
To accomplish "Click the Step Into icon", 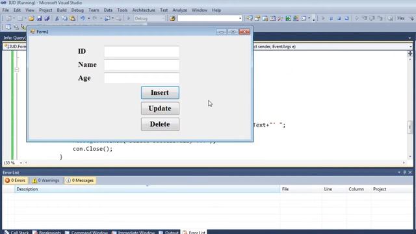I will pyautogui.click(x=364, y=18).
